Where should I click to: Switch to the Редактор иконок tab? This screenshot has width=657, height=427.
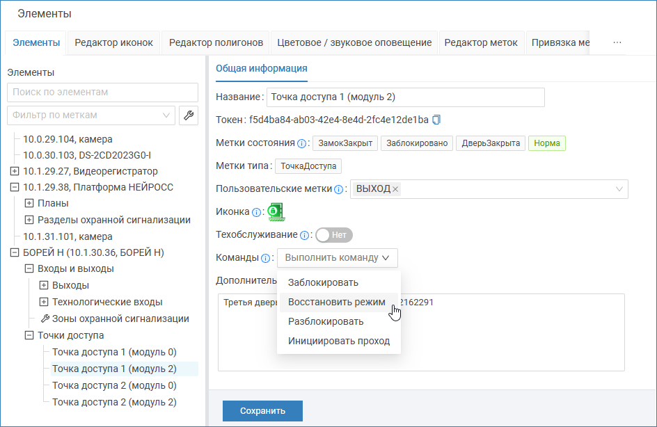click(x=113, y=42)
